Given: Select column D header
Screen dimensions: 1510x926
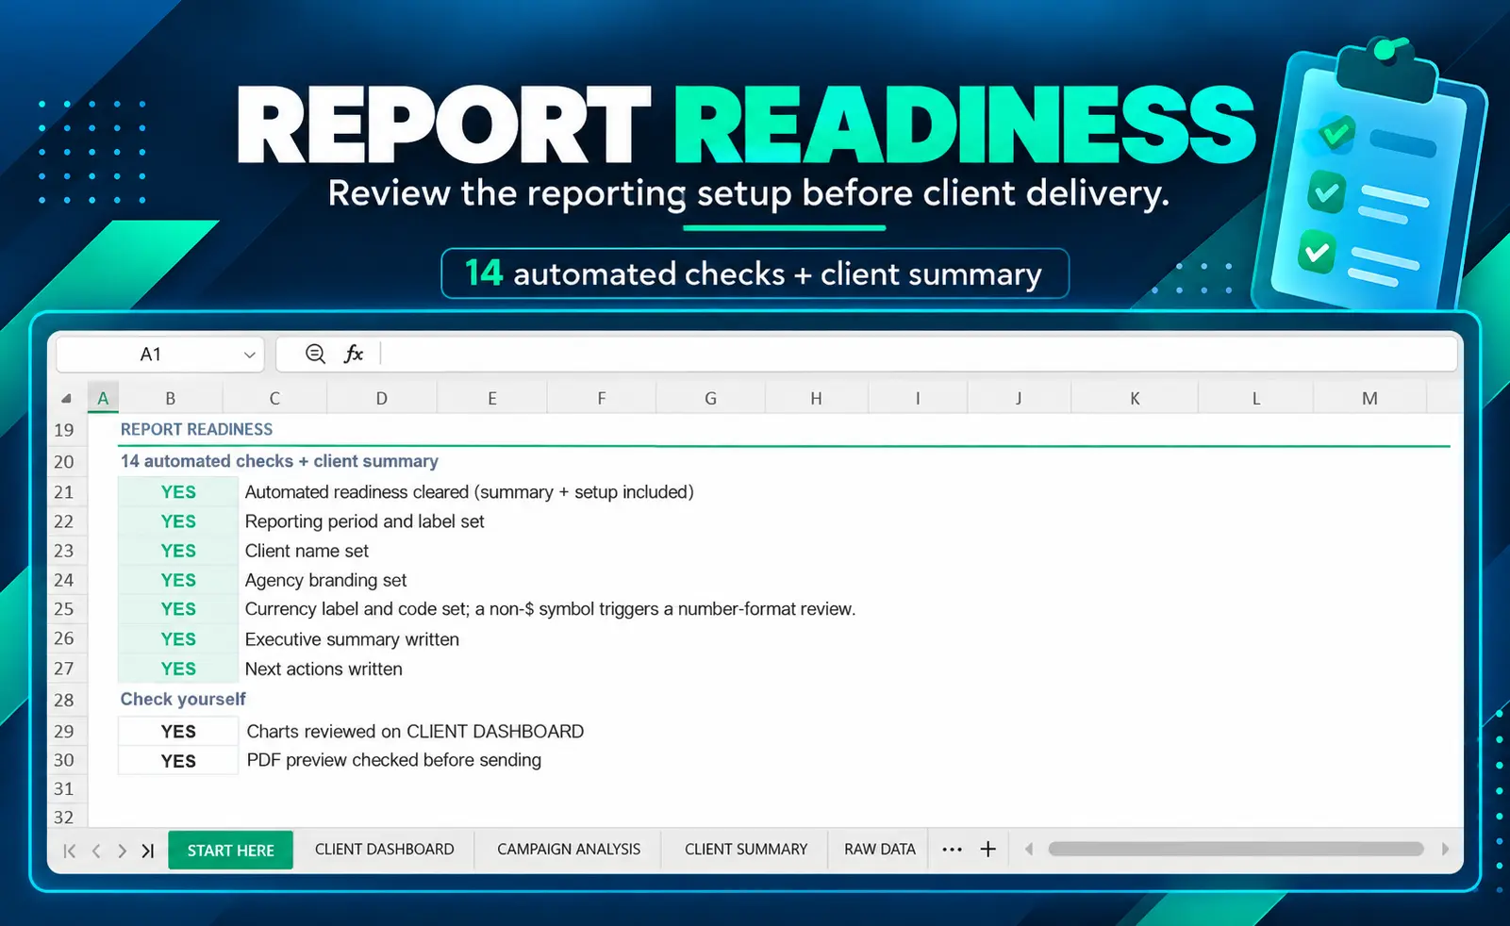Looking at the screenshot, I should [382, 399].
